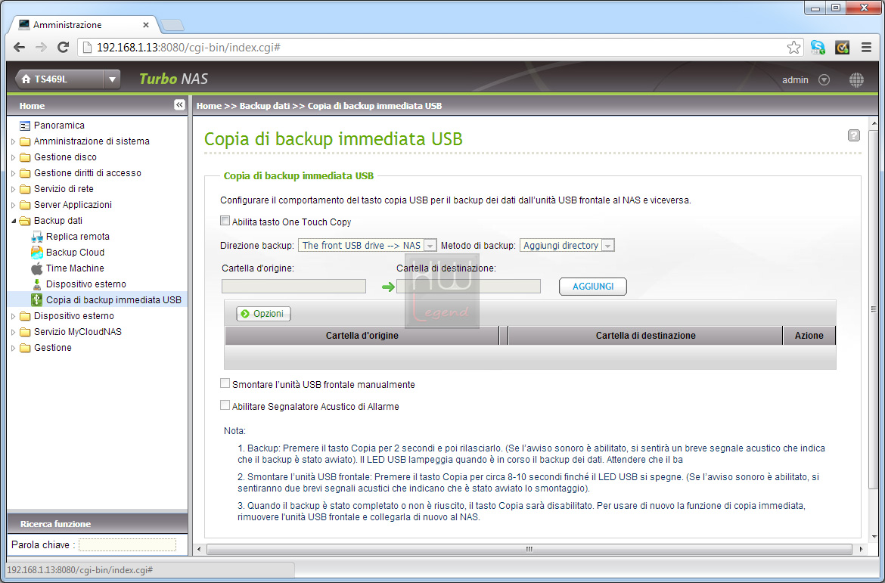
Task: Click the Servizio di rete folder icon
Action: [x=25, y=188]
